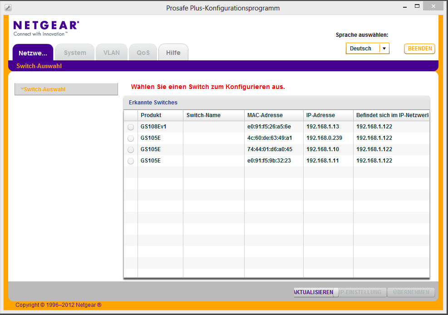Image resolution: width=448 pixels, height=315 pixels.
Task: Go to the QoS tab
Action: (143, 53)
